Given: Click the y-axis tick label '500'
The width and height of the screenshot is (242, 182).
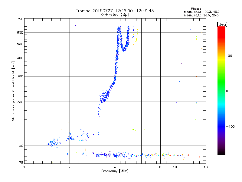Looking at the screenshot, I should (x=20, y=44).
